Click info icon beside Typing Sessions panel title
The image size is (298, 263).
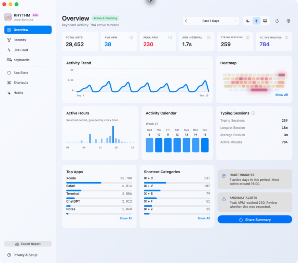[x=253, y=113]
